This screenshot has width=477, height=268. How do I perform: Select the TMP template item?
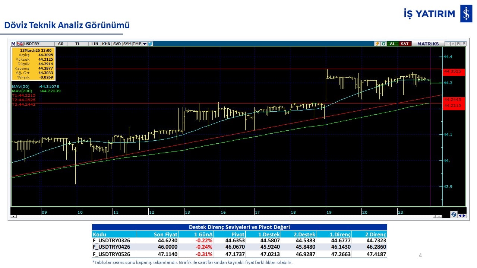pyautogui.click(x=137, y=44)
